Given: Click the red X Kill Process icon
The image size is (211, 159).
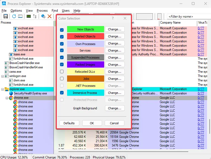Looking at the screenshot, I should [50, 16].
